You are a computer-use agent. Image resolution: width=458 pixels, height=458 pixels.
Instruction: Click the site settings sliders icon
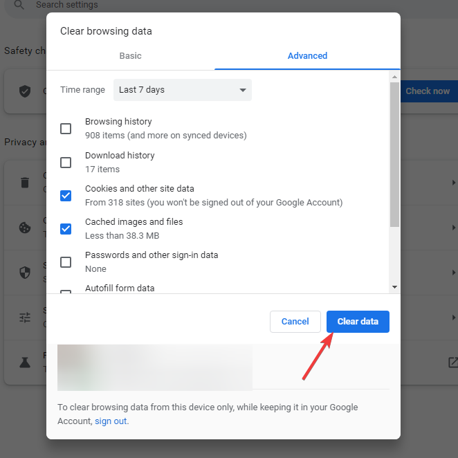click(25, 318)
